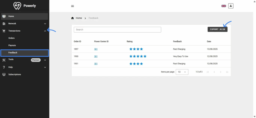Open the user profile icon
This screenshot has width=256, height=118.
tap(231, 6)
